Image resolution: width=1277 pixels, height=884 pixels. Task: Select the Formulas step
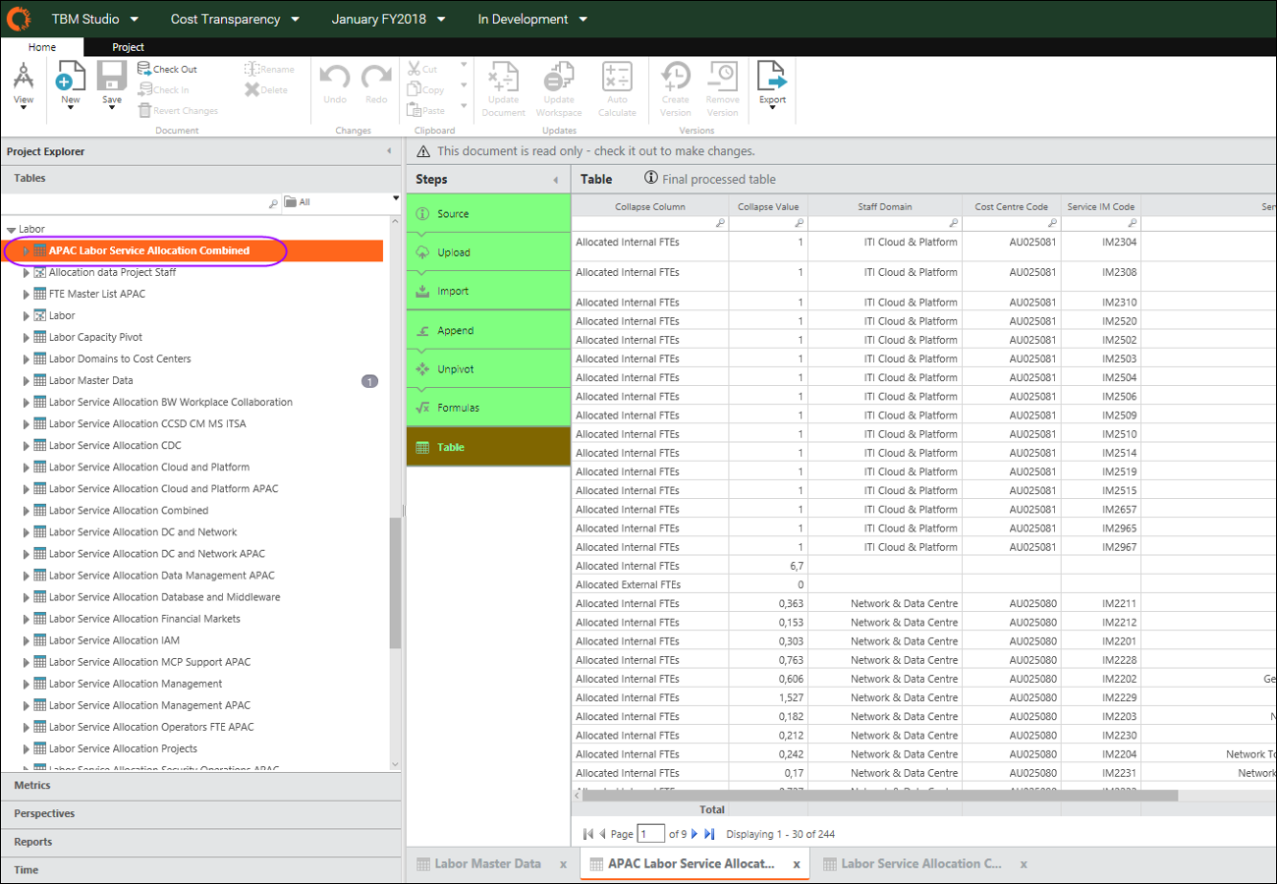point(488,408)
